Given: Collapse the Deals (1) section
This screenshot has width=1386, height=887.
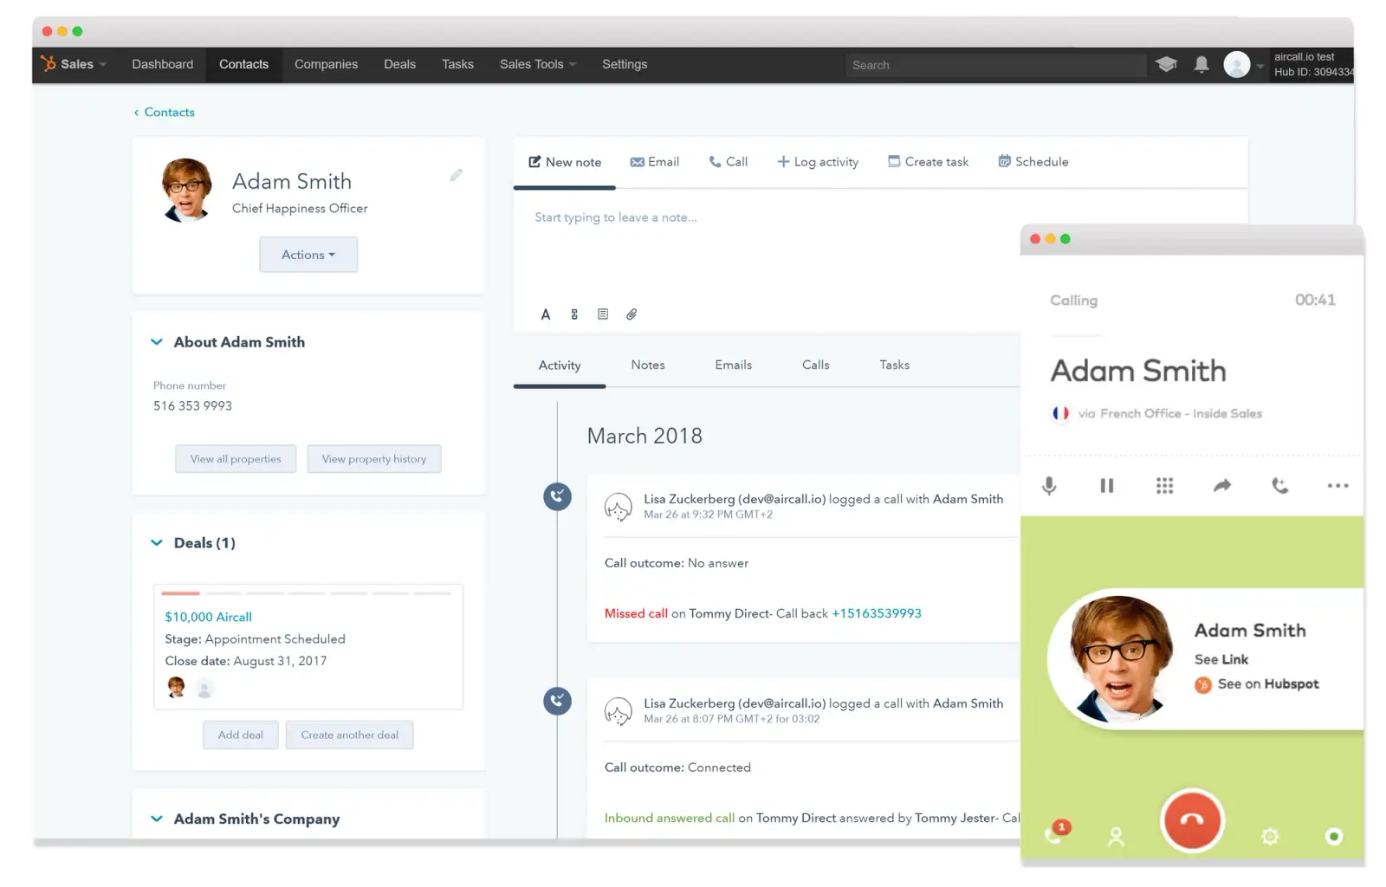Looking at the screenshot, I should point(157,543).
